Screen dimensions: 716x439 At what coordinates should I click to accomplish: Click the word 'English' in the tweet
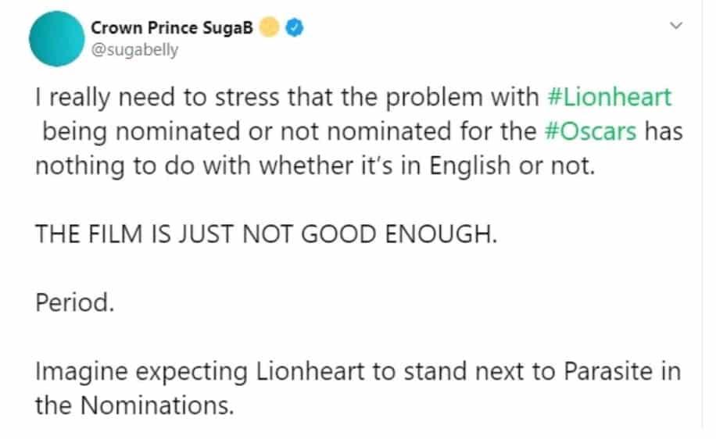tap(470, 166)
